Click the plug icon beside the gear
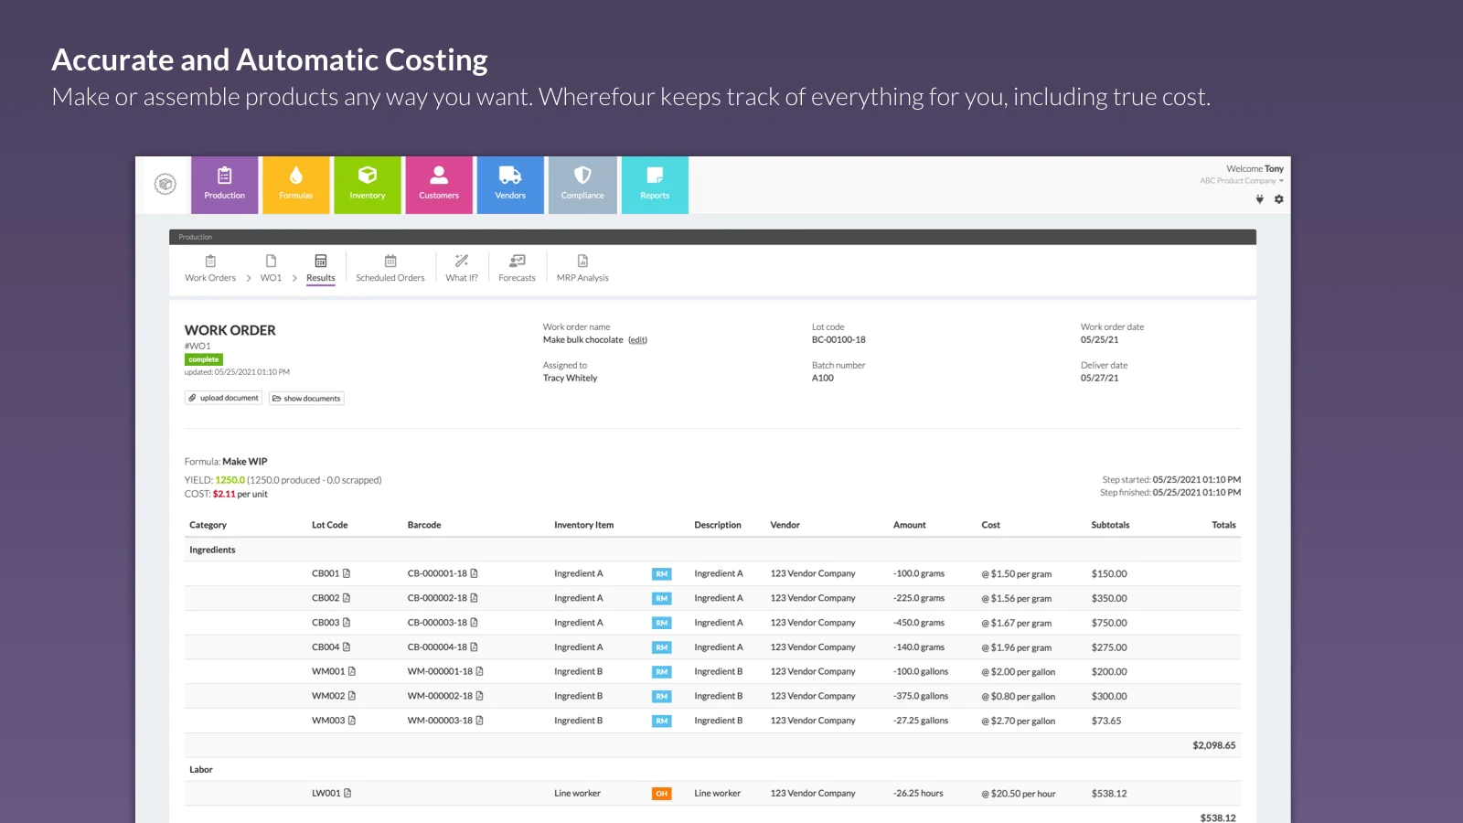1463x823 pixels. [1260, 199]
